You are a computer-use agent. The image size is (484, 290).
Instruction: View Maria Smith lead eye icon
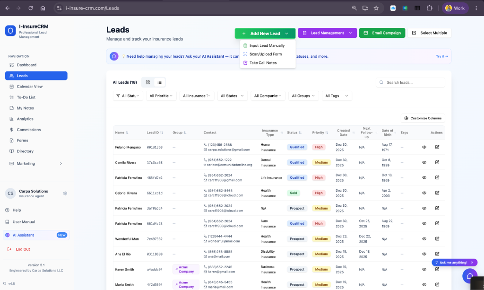click(x=424, y=284)
